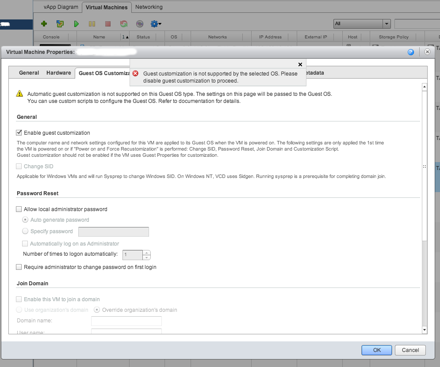This screenshot has width=440, height=367.
Task: Uncheck Enable guest customization
Action: tap(19, 132)
